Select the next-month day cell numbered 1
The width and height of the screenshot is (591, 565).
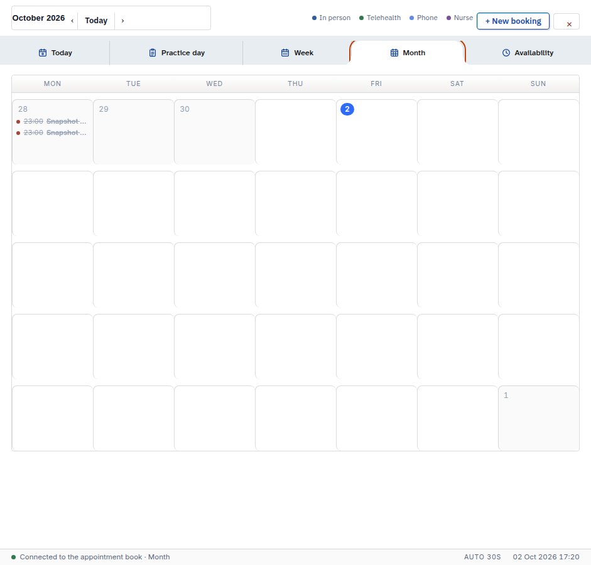coord(539,418)
